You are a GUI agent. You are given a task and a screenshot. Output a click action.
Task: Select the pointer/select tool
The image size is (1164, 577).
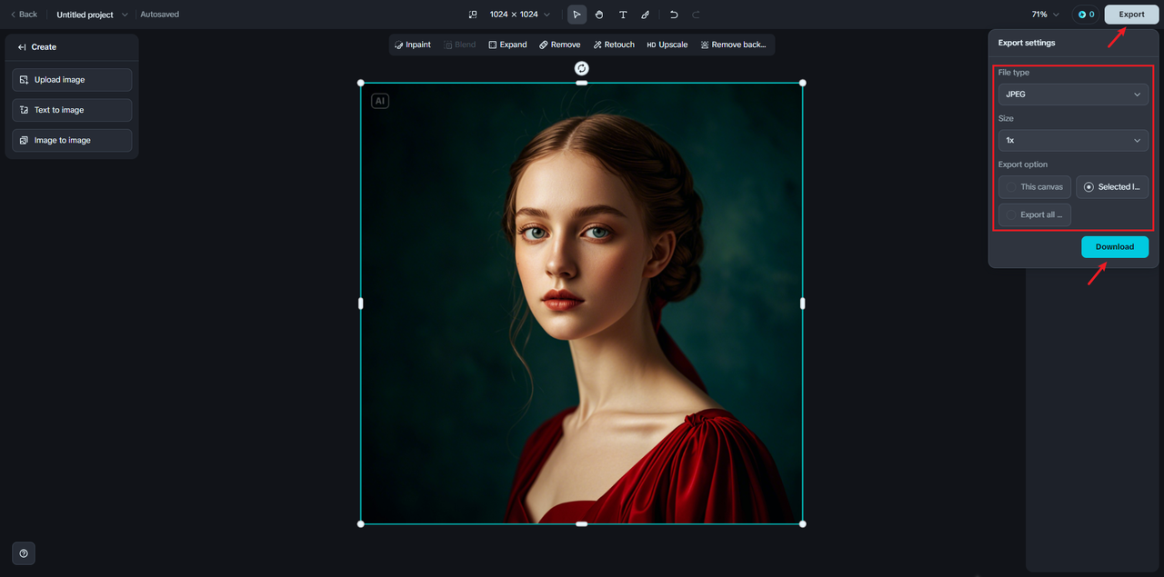pos(577,15)
